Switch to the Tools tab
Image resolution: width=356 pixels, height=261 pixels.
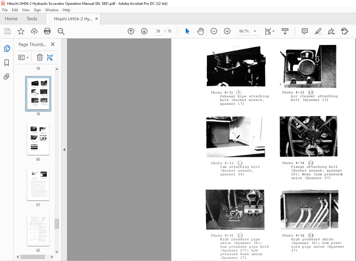click(32, 18)
